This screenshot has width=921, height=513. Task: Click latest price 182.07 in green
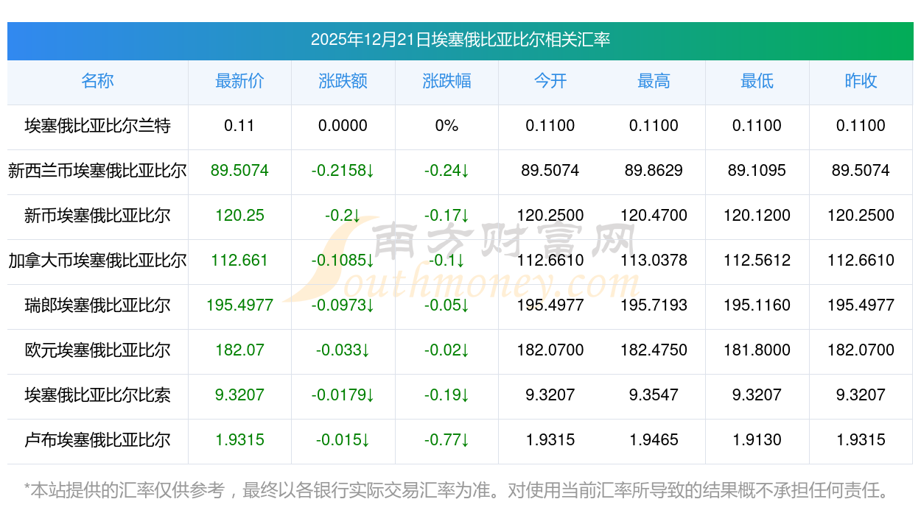click(x=239, y=350)
